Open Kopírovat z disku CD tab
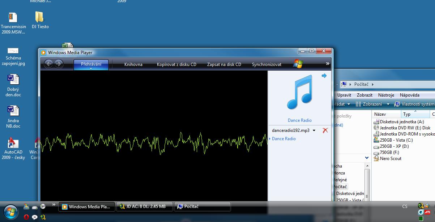 point(176,65)
